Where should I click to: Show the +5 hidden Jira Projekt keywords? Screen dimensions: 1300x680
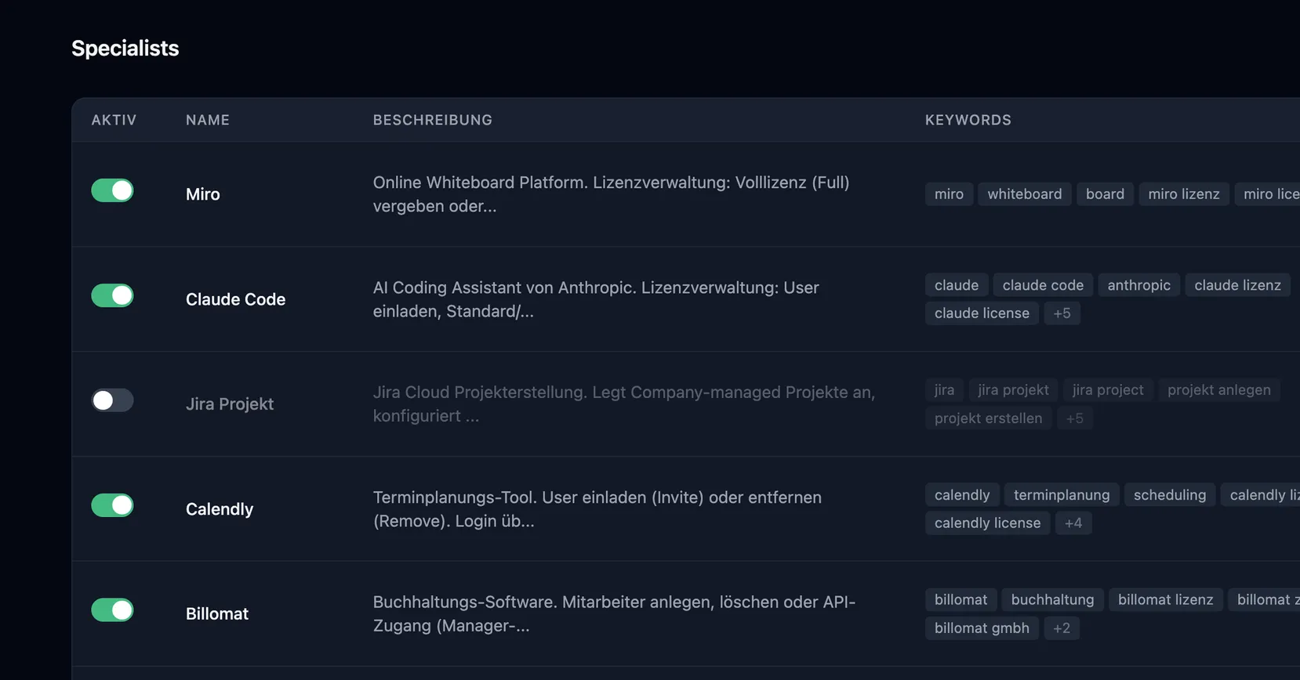1075,418
